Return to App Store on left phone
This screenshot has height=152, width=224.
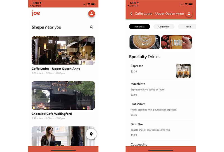(x=36, y=6)
